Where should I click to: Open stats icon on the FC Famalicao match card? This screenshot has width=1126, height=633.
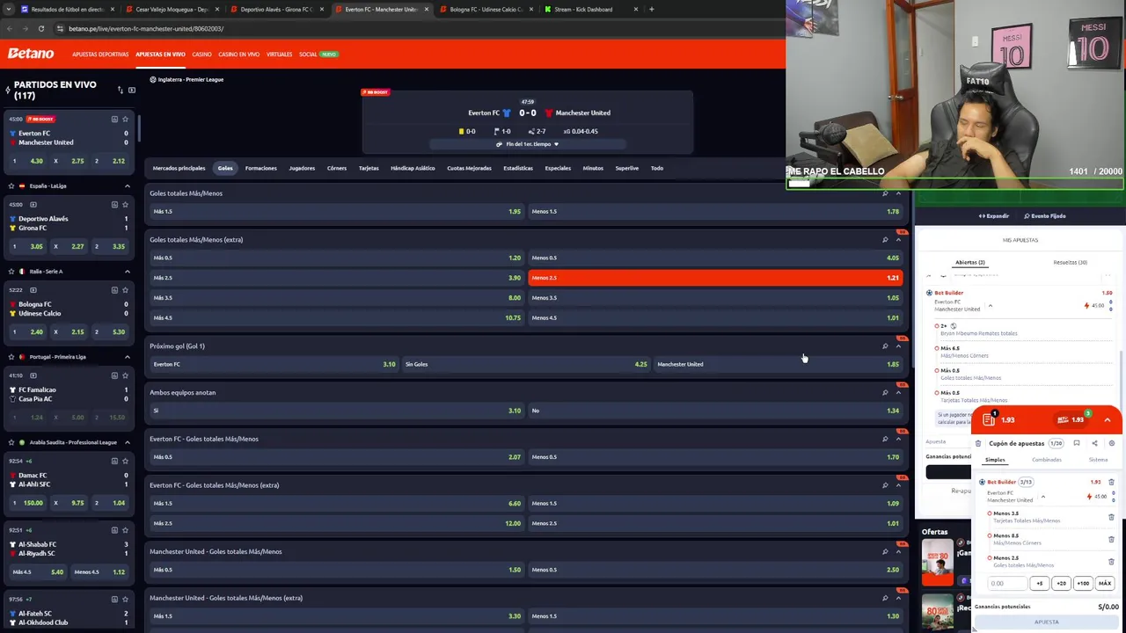[114, 375]
